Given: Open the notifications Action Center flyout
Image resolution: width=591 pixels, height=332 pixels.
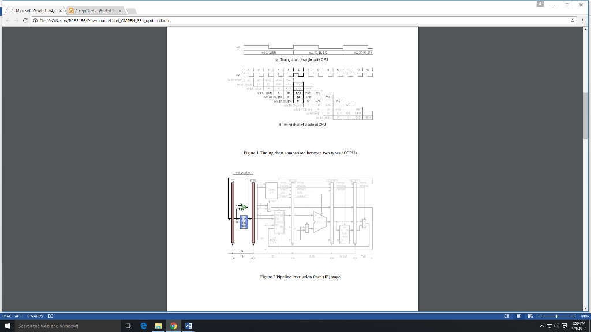Looking at the screenshot, I should click(x=564, y=326).
